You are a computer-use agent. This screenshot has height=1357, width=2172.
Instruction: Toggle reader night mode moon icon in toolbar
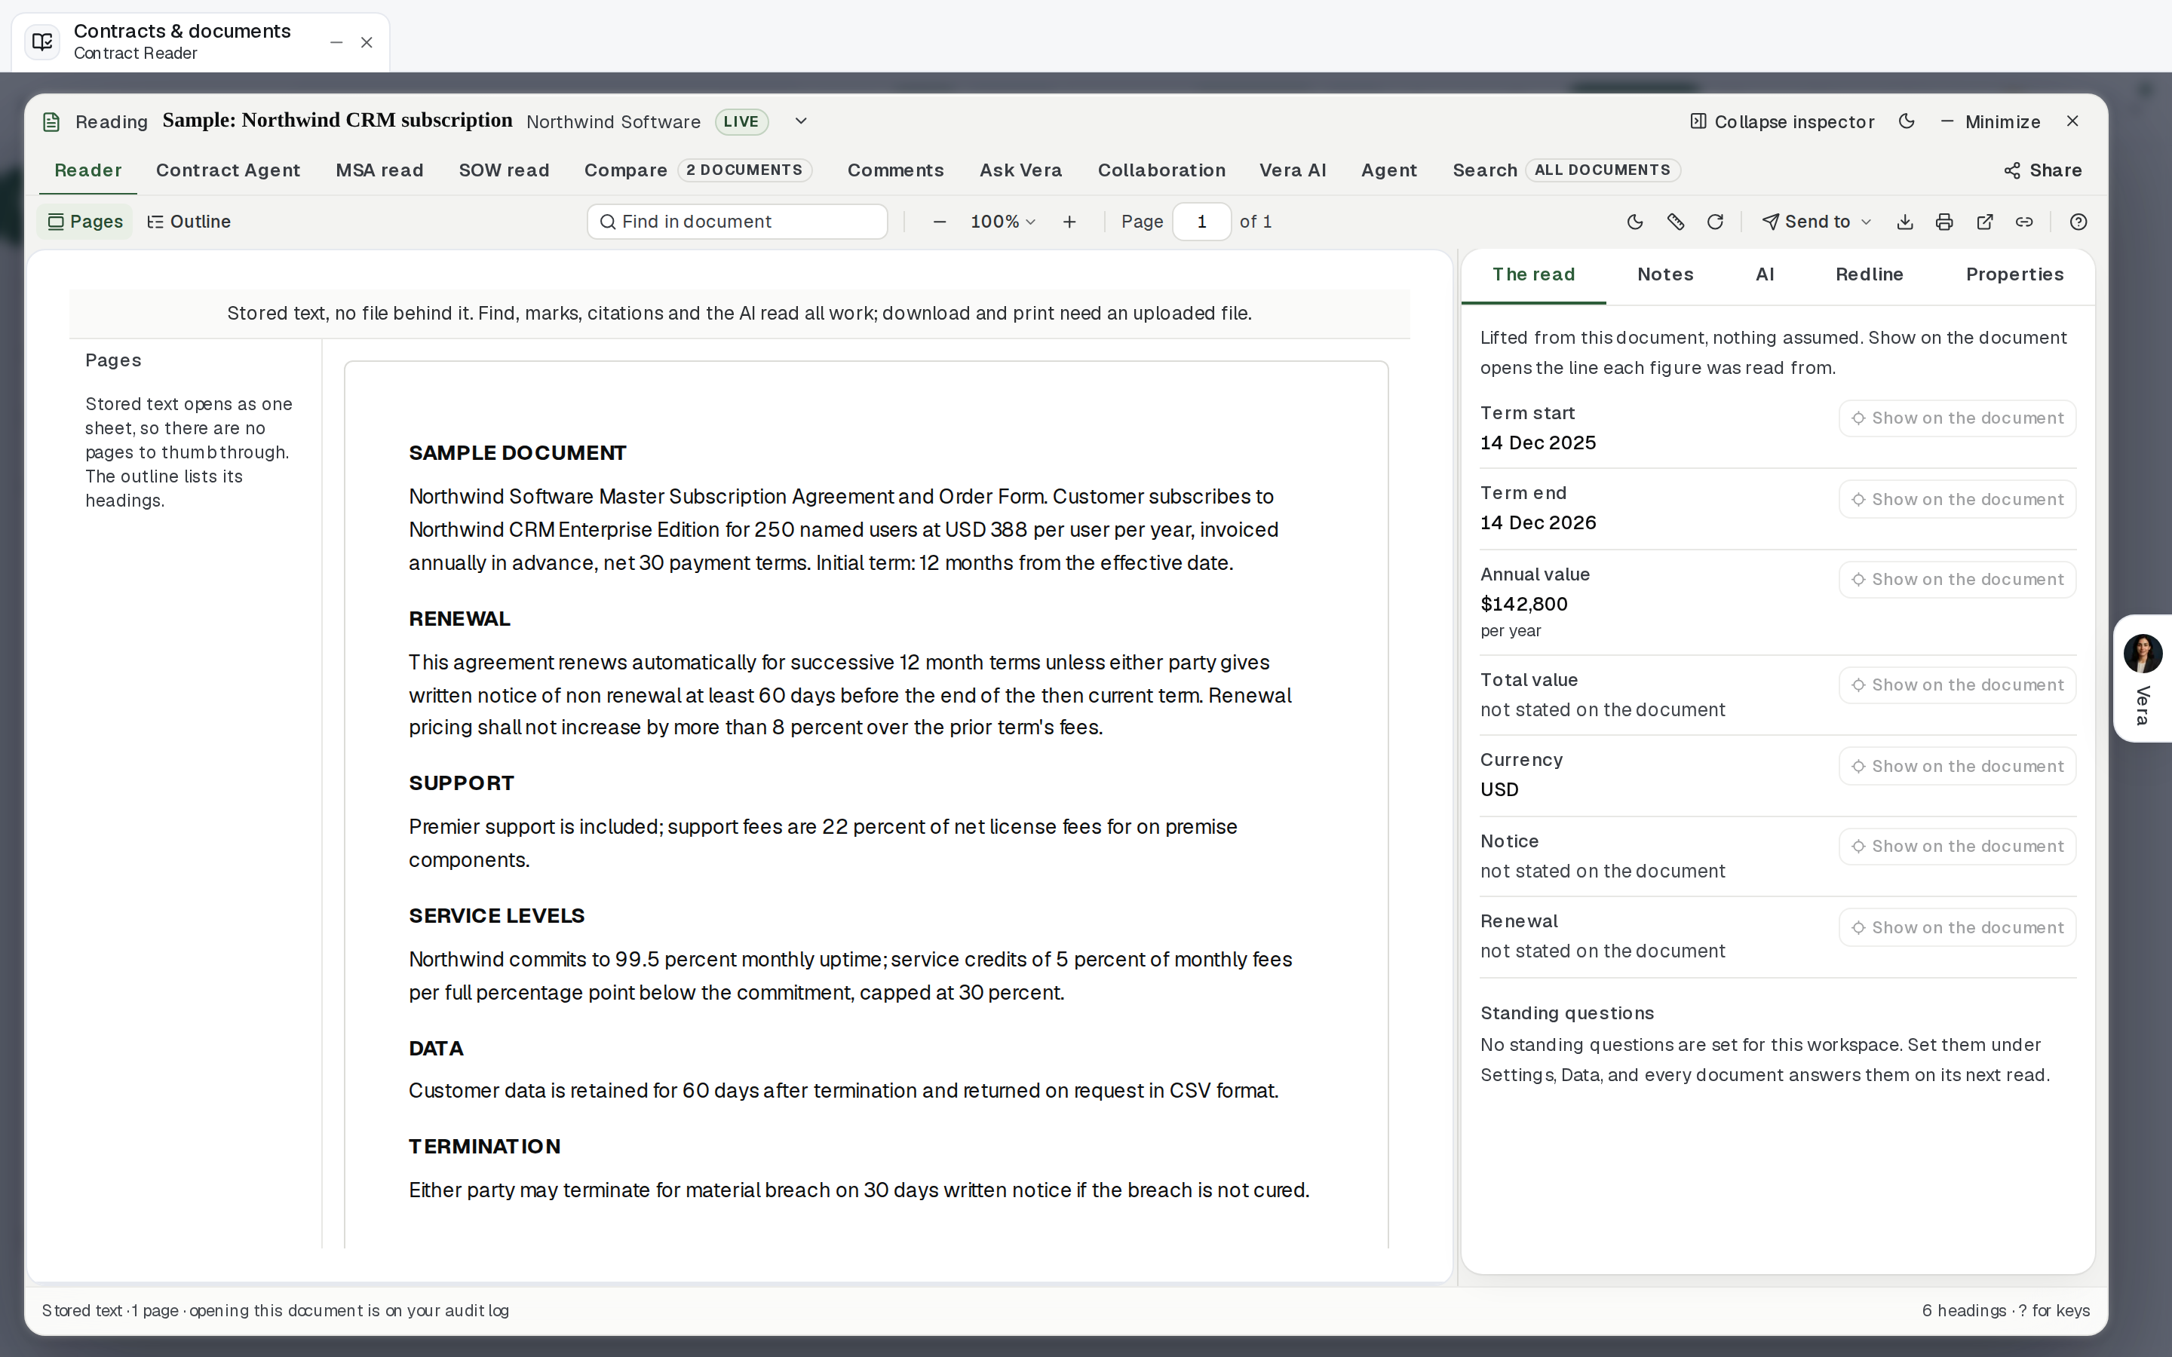click(1634, 222)
